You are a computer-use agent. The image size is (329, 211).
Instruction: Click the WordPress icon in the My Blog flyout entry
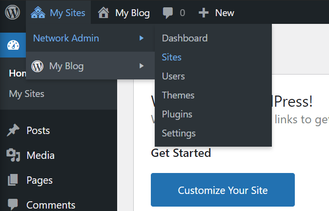tap(37, 66)
